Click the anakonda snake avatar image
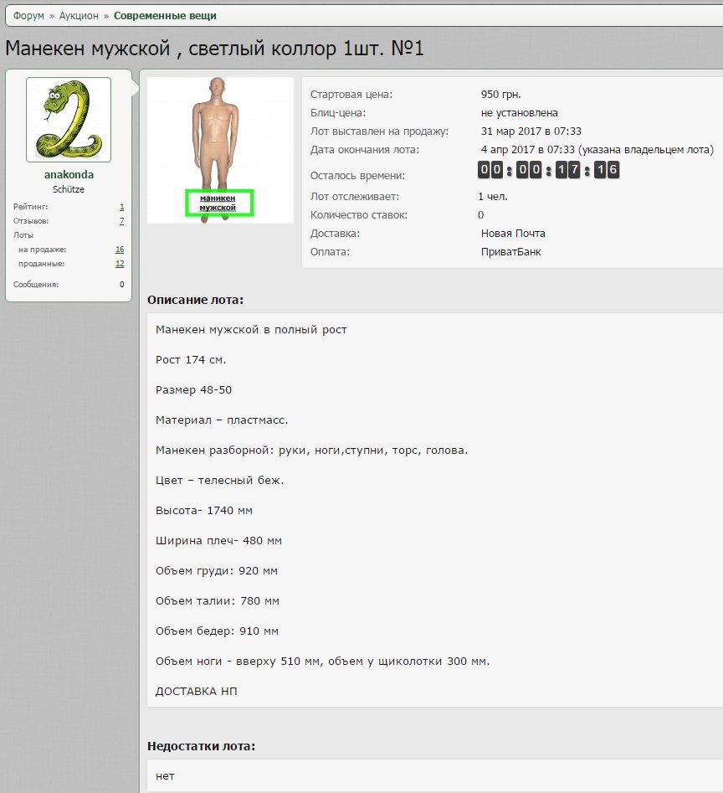723x793 pixels. [69, 120]
